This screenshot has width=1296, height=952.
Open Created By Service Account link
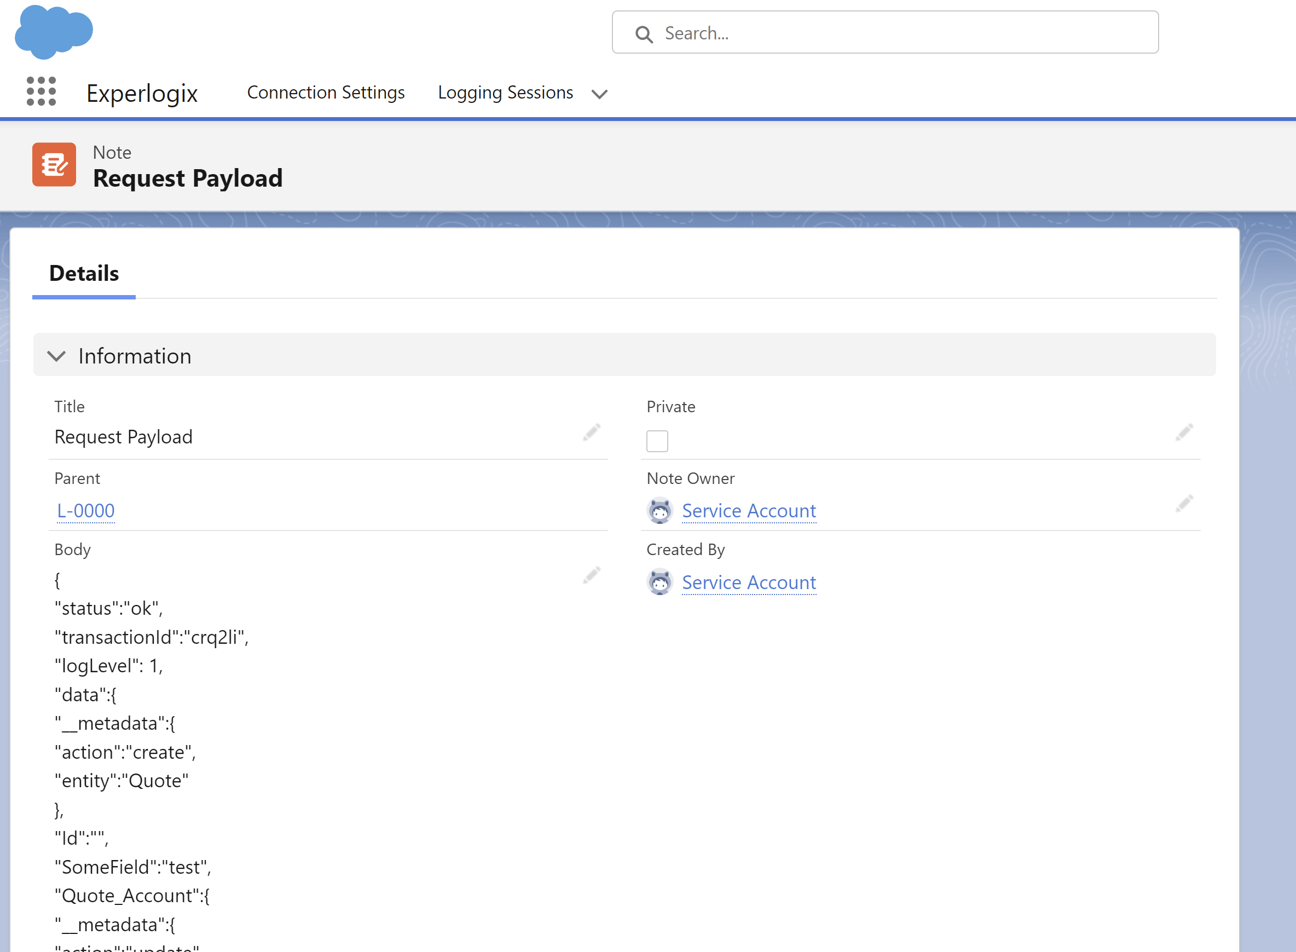pos(749,582)
